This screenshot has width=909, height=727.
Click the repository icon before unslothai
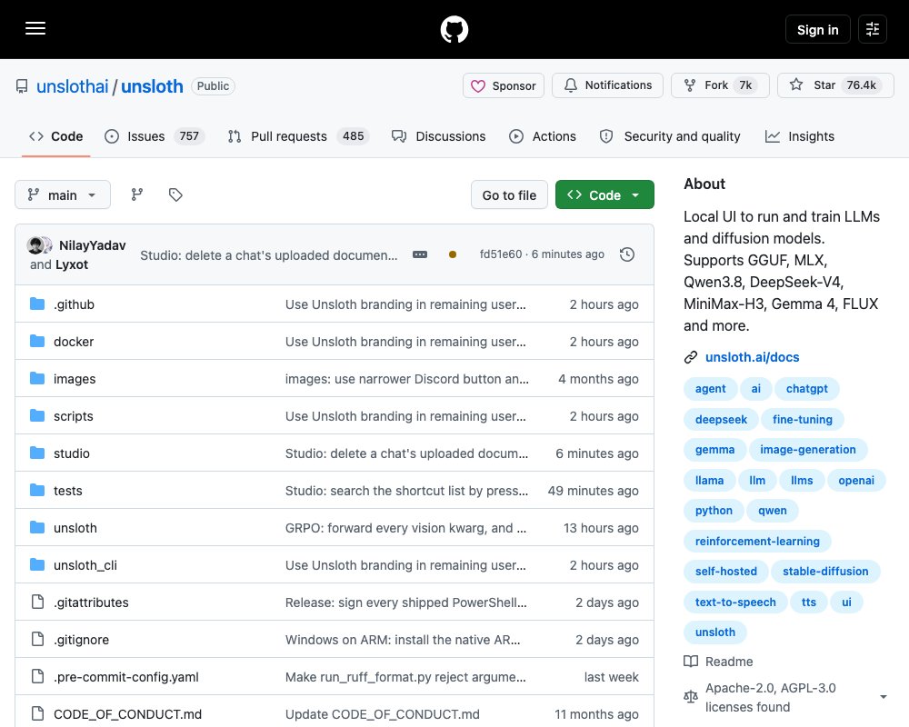22,86
